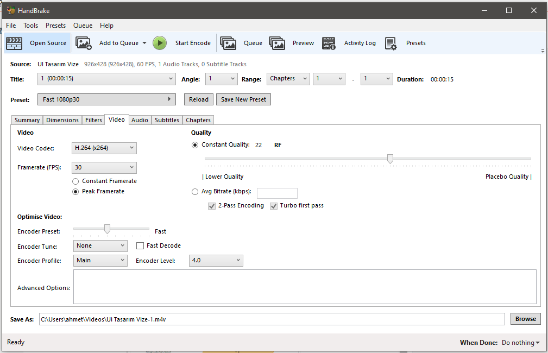Select the Avg Bitrate (kbps) radio button

[x=195, y=192]
